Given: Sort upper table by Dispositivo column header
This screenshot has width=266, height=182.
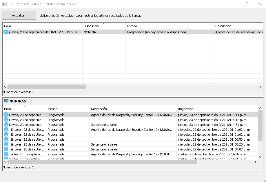Looking at the screenshot, I should coord(104,26).
